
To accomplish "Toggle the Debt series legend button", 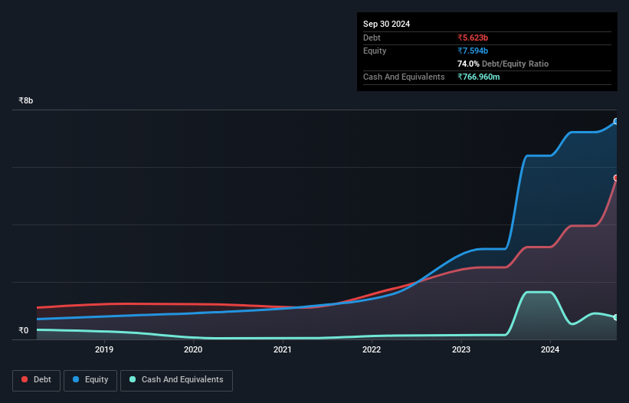I will 37,380.
